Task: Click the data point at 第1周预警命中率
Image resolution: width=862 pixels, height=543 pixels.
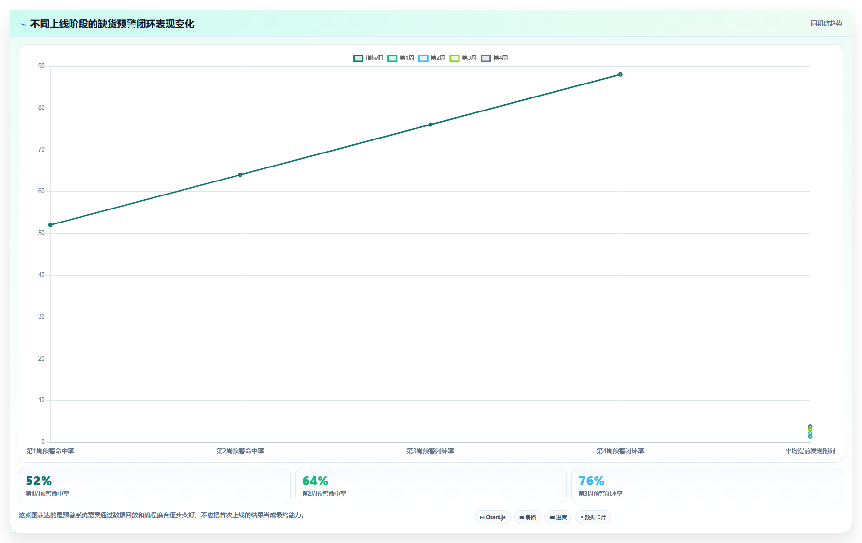Action: (50, 225)
